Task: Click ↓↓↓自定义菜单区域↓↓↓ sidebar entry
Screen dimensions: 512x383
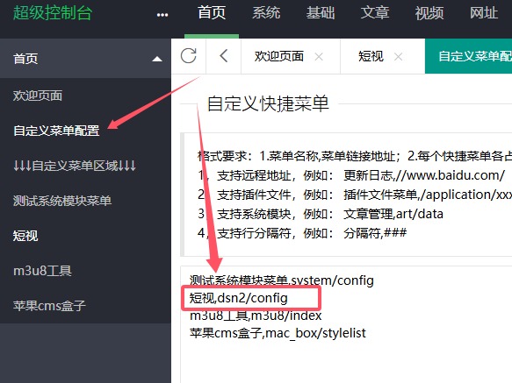Action: coord(75,166)
